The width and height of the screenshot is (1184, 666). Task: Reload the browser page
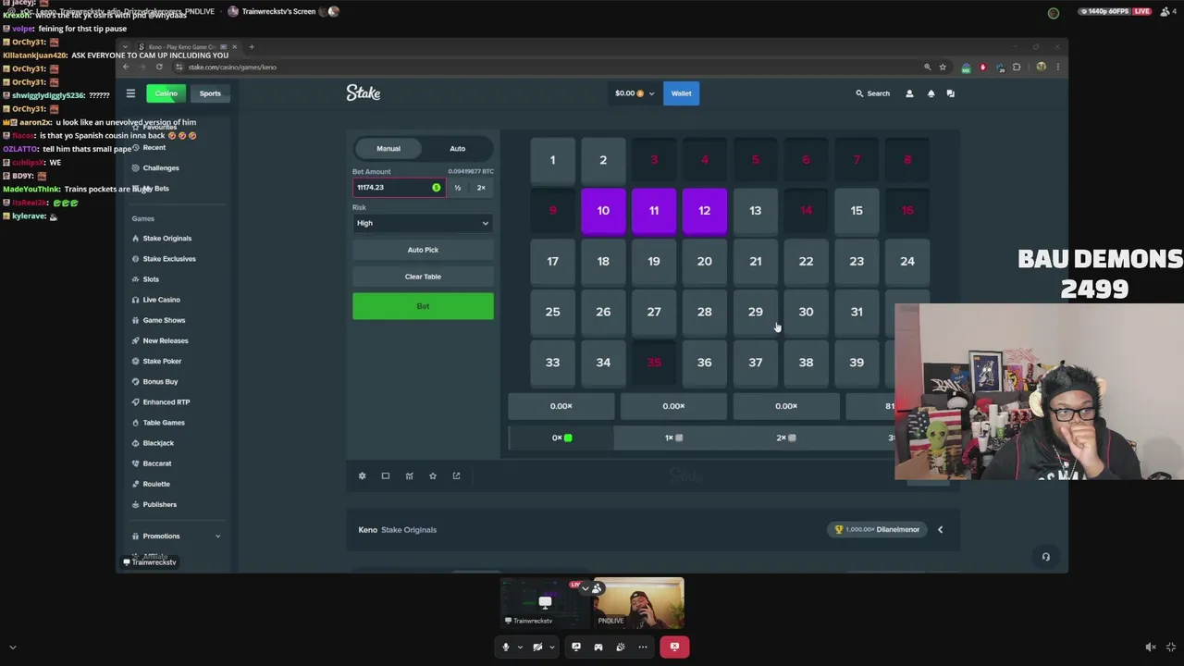159,67
